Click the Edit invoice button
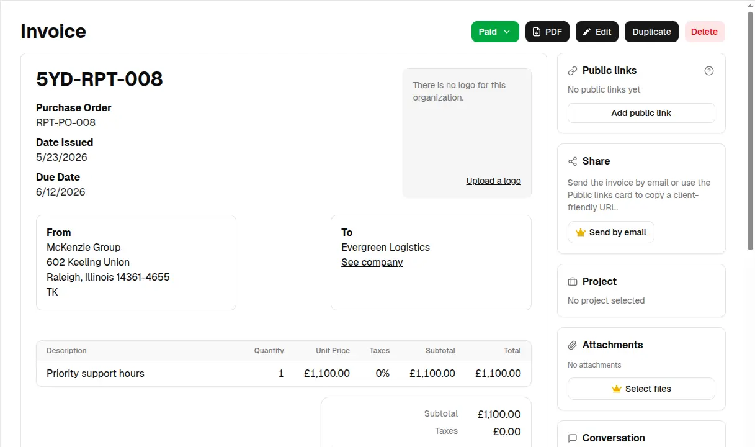The height and width of the screenshot is (447, 755). (597, 32)
